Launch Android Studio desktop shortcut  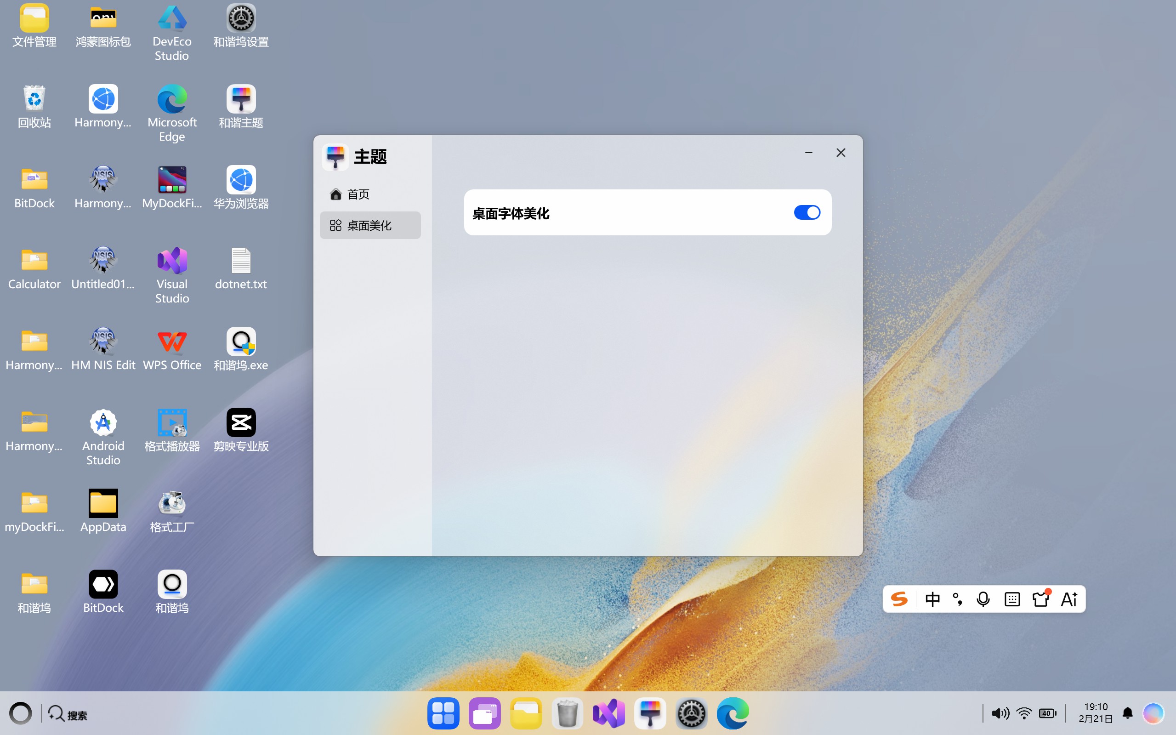point(103,437)
